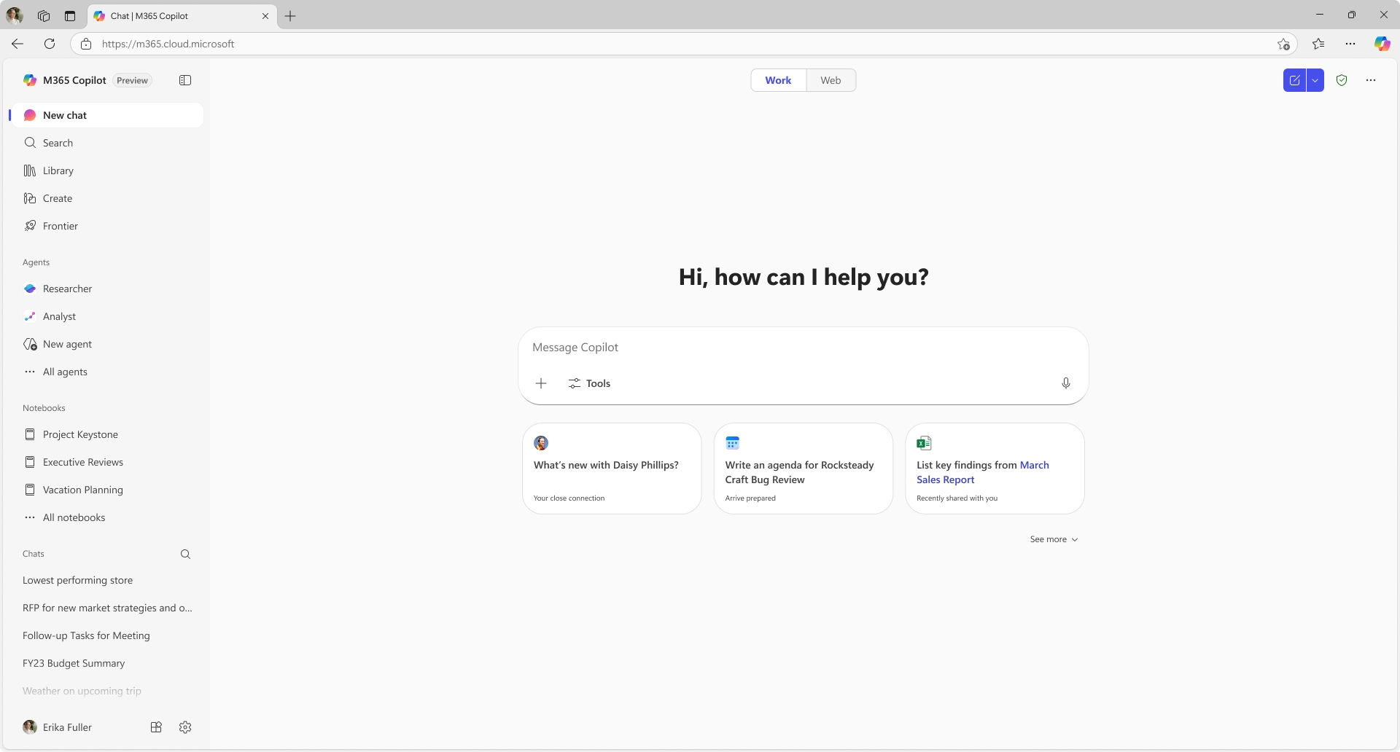1400x752 pixels.
Task: Open settings via the gear icon
Action: point(184,726)
